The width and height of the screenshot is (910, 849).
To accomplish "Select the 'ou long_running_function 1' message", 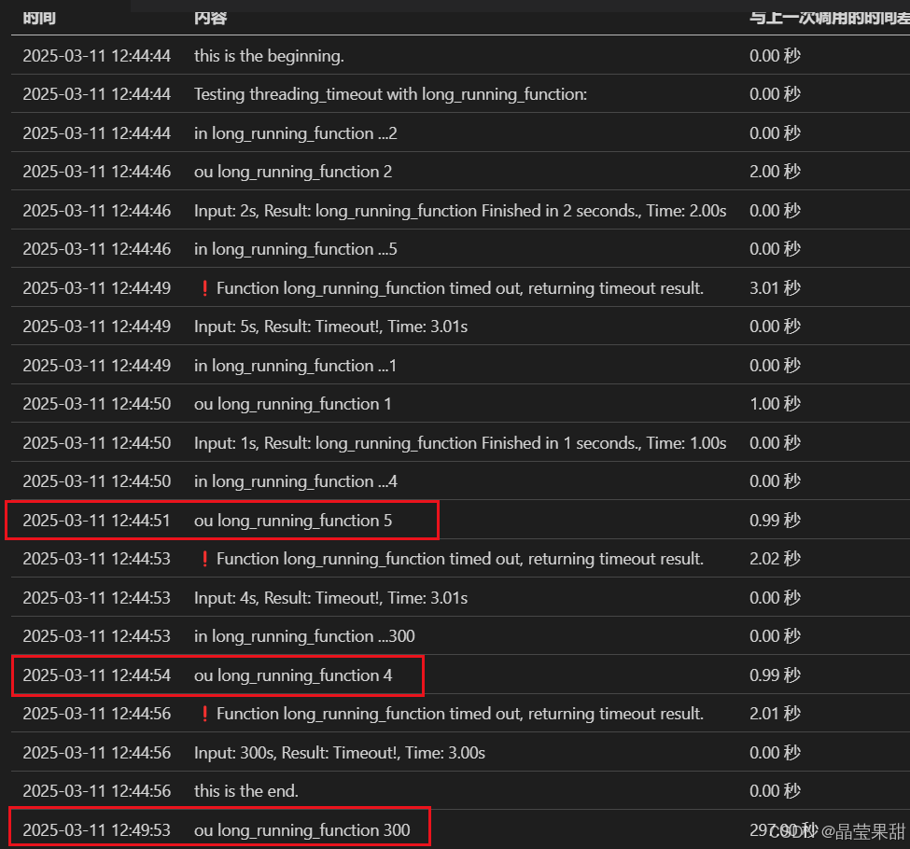I will [x=292, y=404].
